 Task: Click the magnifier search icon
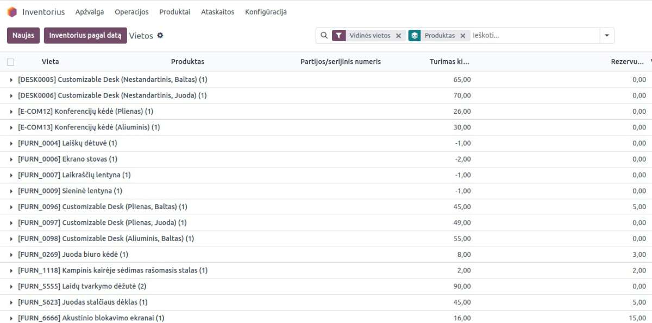[324, 36]
